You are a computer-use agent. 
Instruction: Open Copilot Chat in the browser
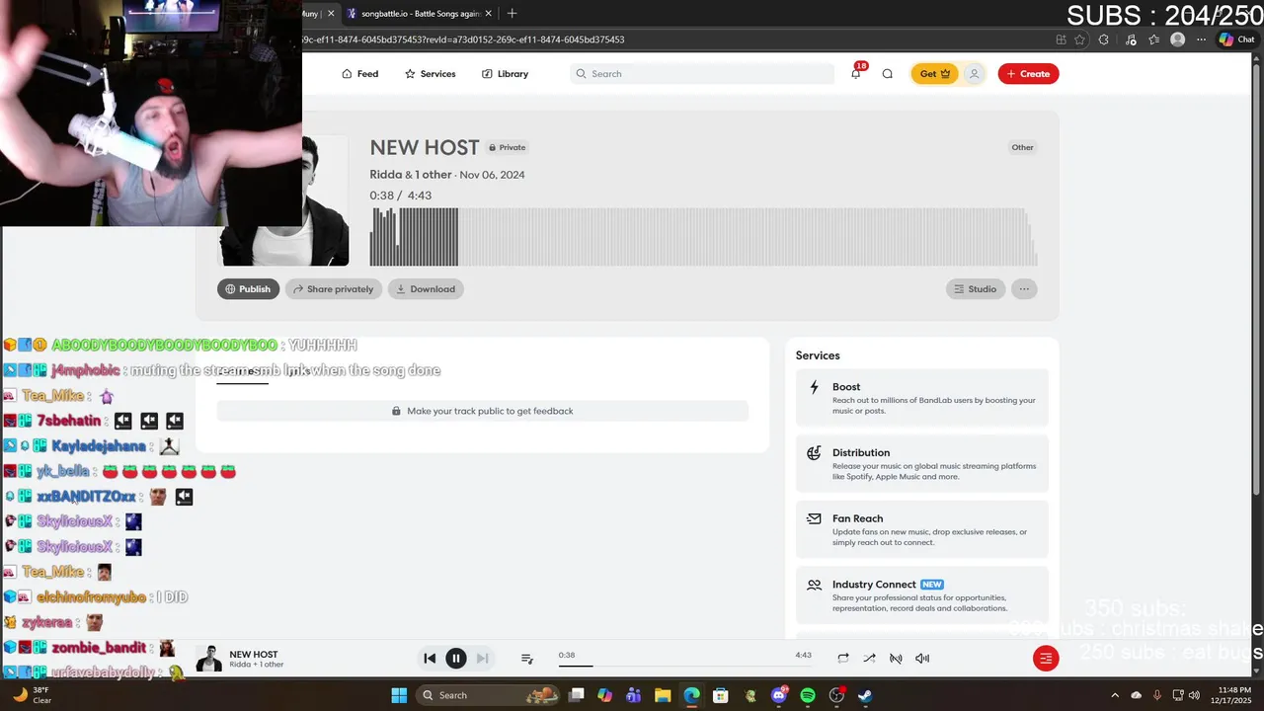[x=1239, y=39]
